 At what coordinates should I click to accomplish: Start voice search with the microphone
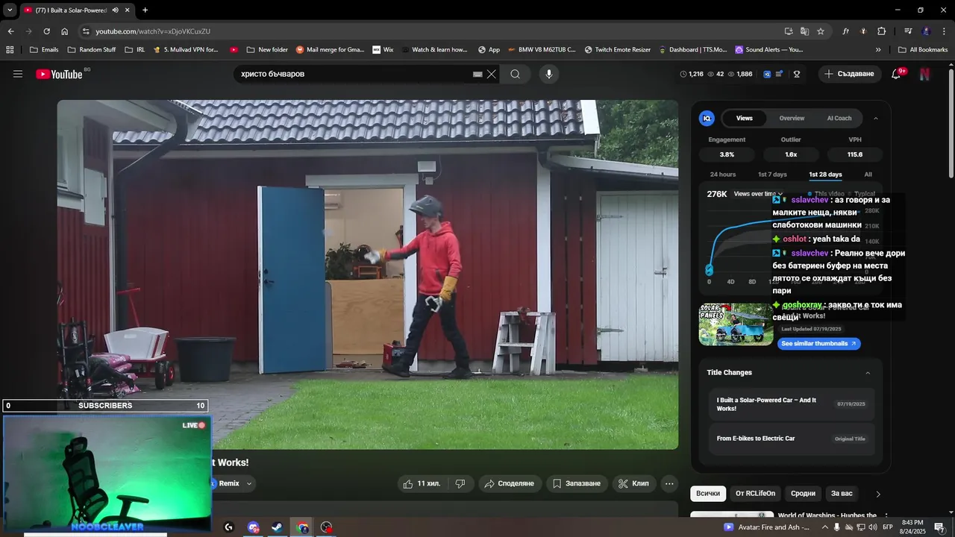click(x=548, y=74)
